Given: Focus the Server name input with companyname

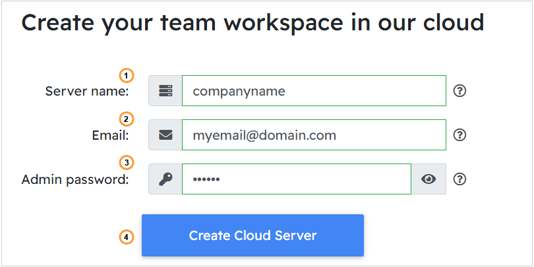Looking at the screenshot, I should pyautogui.click(x=314, y=91).
